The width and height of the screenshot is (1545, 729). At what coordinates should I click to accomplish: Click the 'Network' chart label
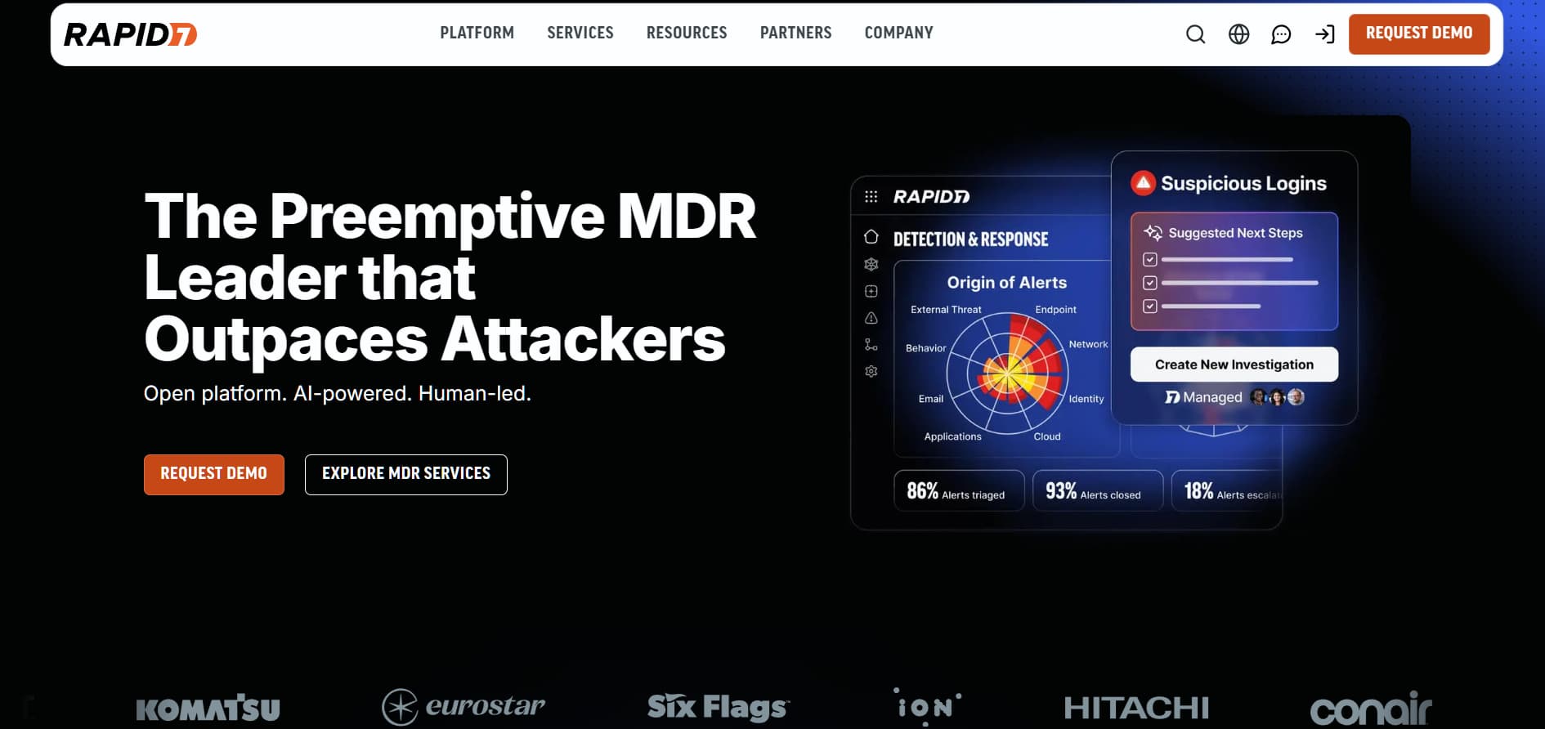point(1088,344)
